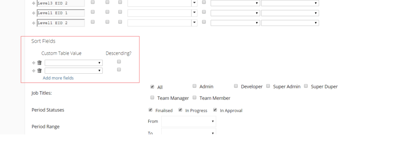Image resolution: width=398 pixels, height=159 pixels.
Task: Click into the combo text box in Level1 EID 2 row
Action: tap(159, 23)
